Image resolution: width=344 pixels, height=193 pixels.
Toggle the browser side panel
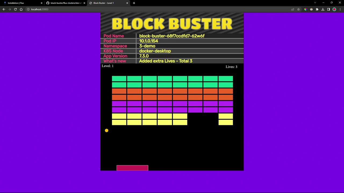pyautogui.click(x=328, y=9)
